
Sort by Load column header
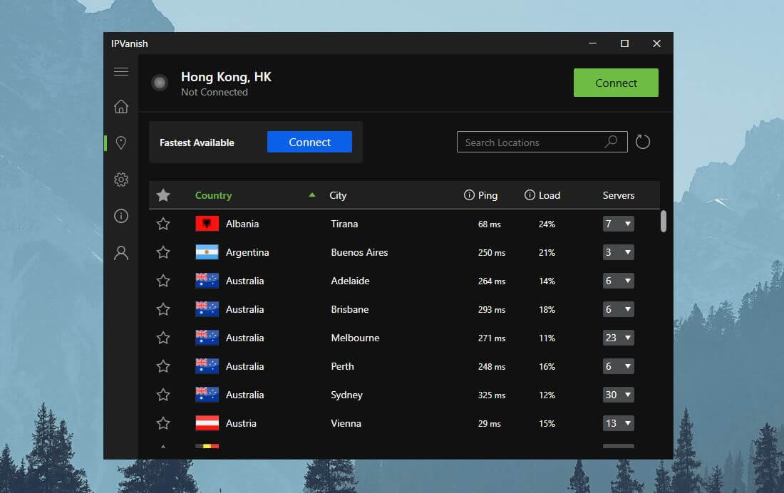(549, 195)
